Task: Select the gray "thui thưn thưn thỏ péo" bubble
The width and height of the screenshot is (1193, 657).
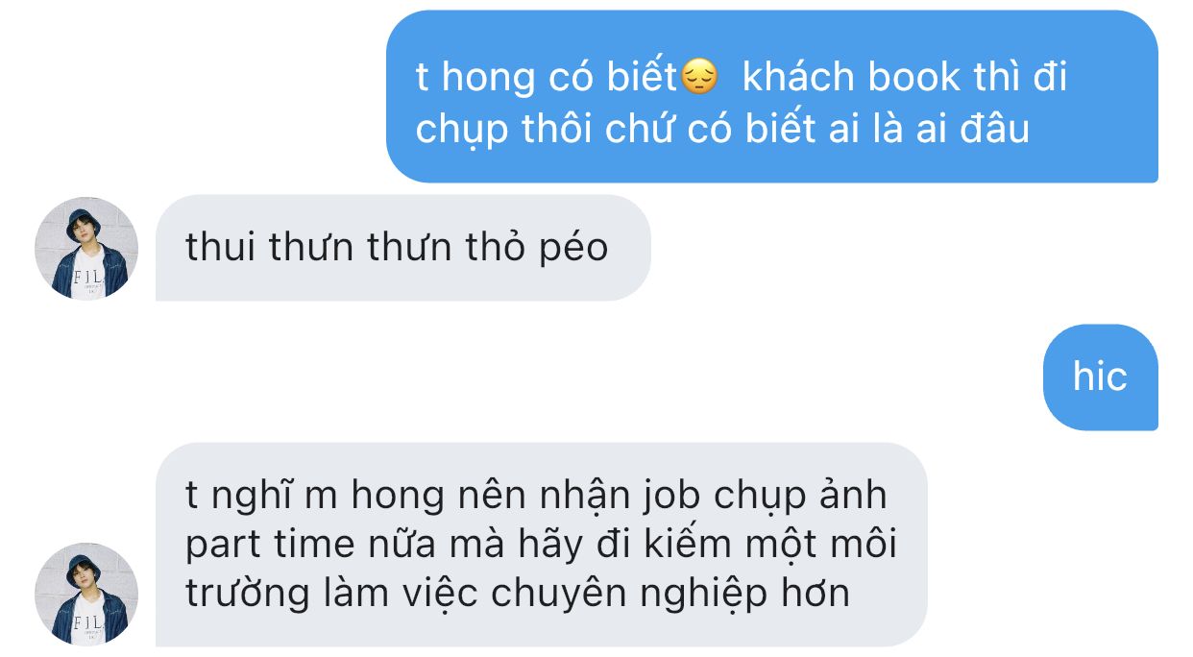Action: (x=402, y=248)
